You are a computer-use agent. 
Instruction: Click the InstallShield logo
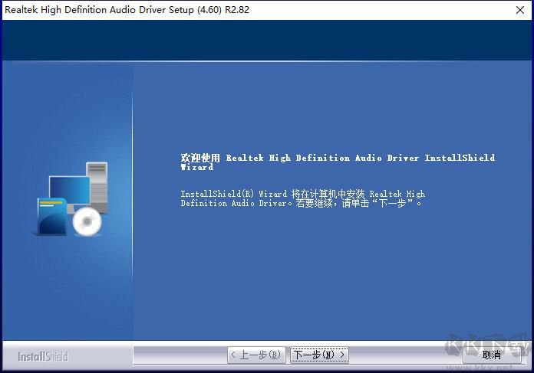point(43,356)
